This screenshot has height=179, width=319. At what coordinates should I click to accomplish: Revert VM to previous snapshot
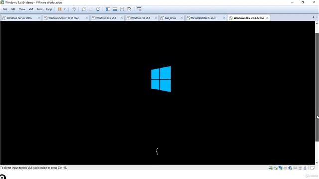click(x=91, y=9)
